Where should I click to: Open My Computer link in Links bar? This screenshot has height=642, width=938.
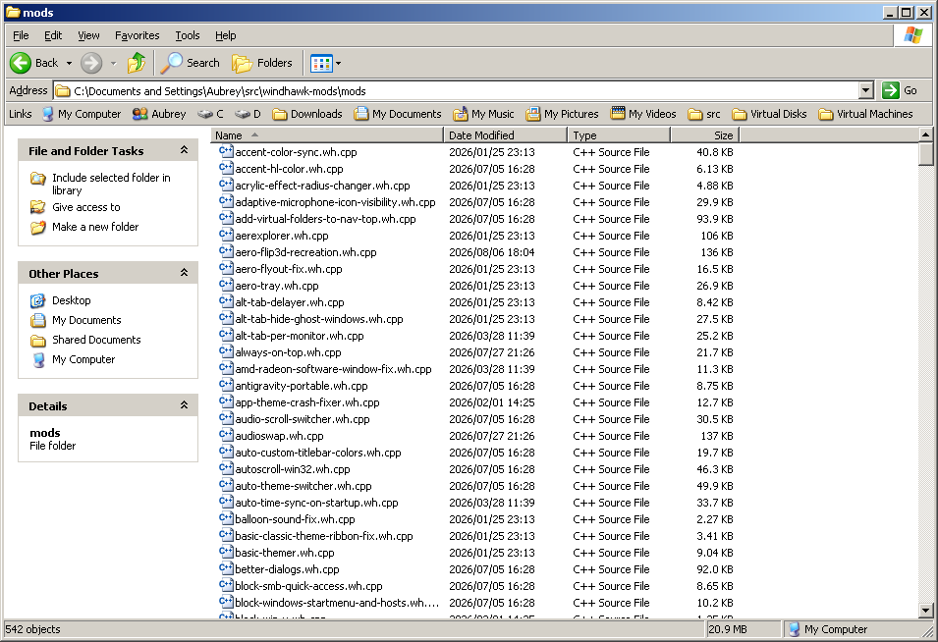[x=82, y=114]
